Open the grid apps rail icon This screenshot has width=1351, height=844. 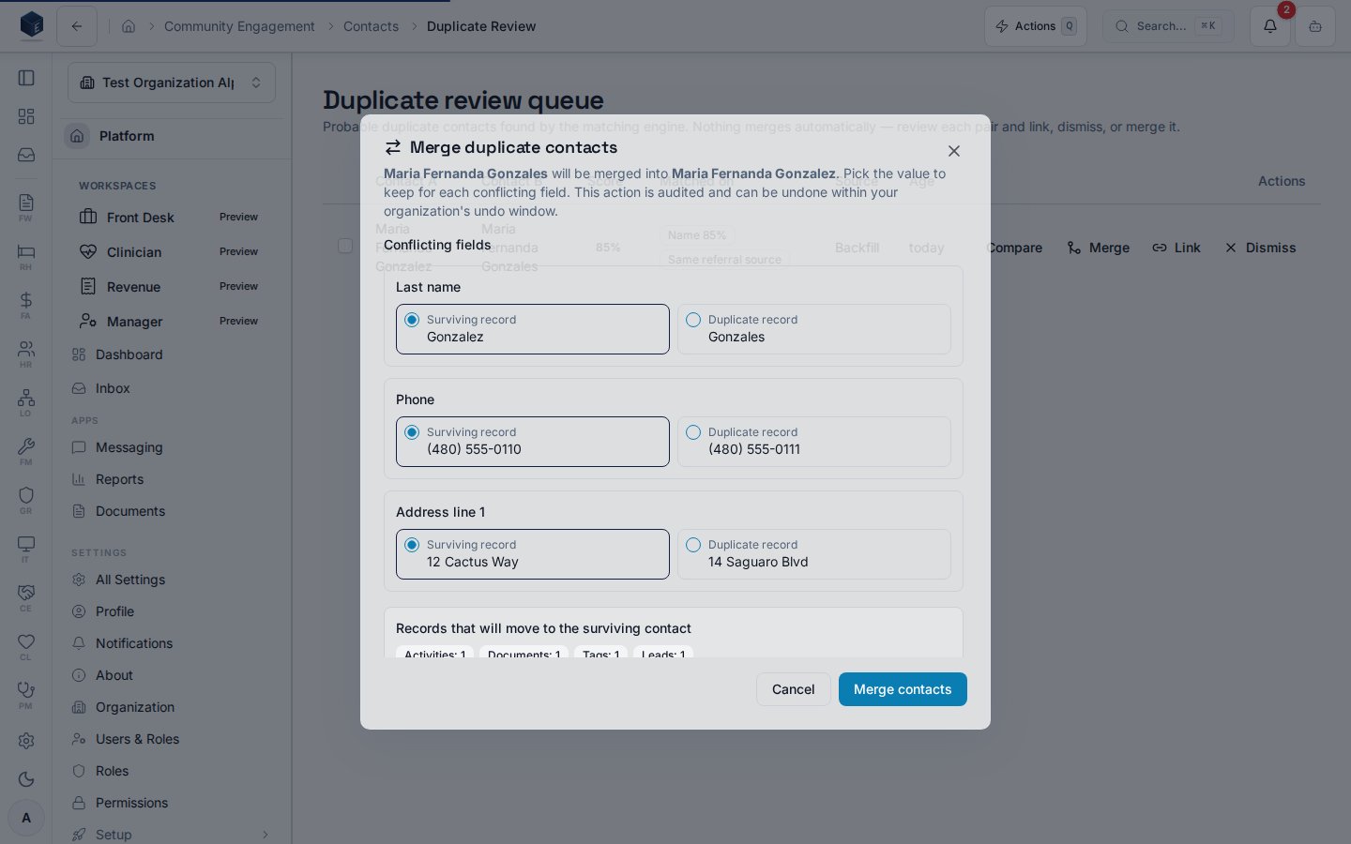point(26,116)
